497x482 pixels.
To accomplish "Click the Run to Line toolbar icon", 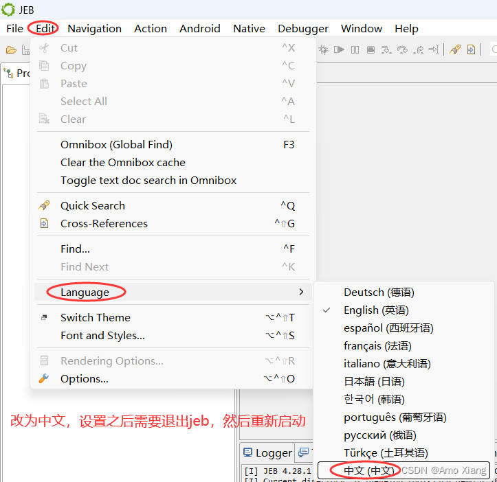I will click(x=434, y=49).
